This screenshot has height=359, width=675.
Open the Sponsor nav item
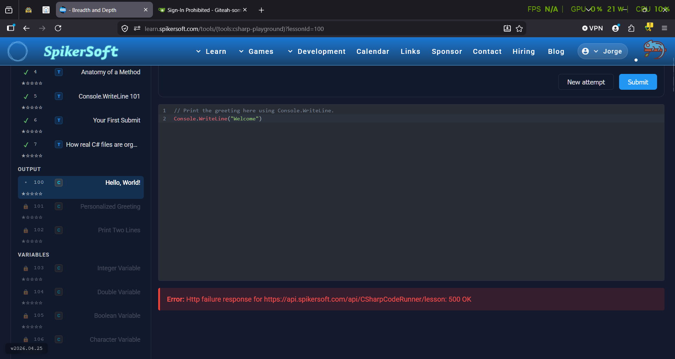click(447, 51)
